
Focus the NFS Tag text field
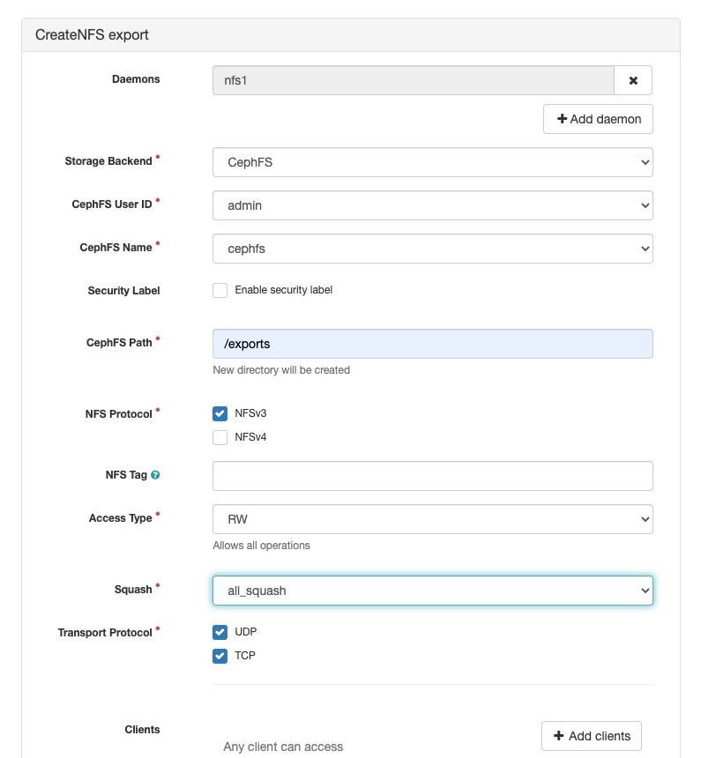tap(432, 476)
